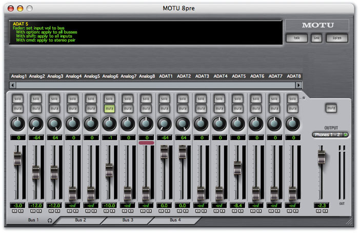
Task: Click the ADAT5 pan knob
Action: click(237, 123)
